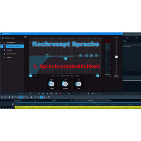
Task: Click the set marker flag icon
Action: click(x=15, y=97)
